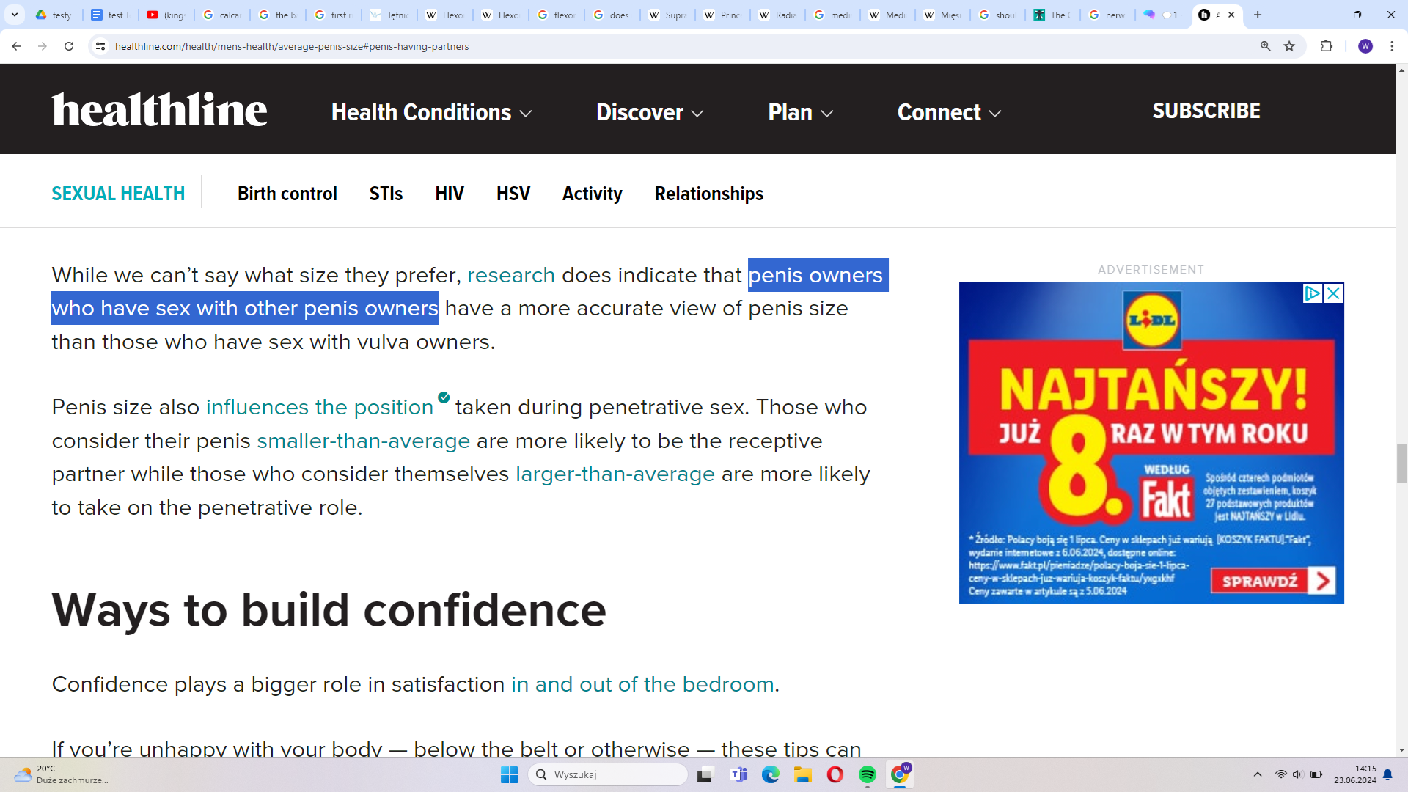
Task: Switch to the 'Radia' Wikipedia tab
Action: (x=777, y=15)
